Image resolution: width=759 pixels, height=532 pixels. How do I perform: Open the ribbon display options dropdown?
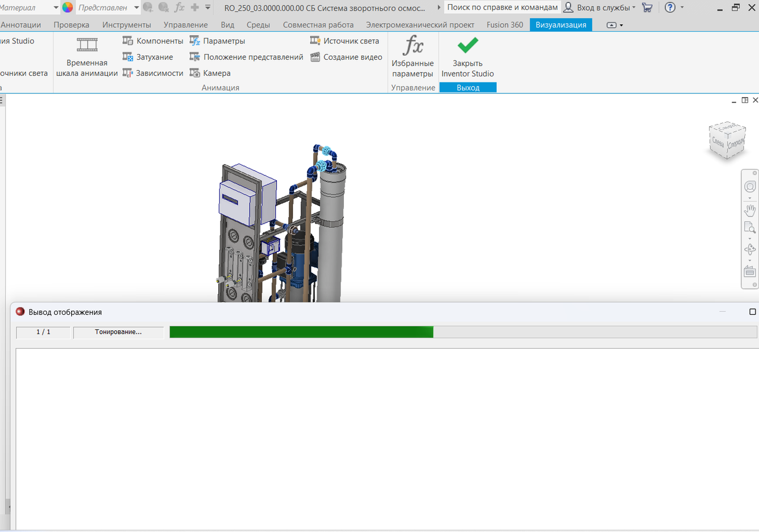click(616, 25)
